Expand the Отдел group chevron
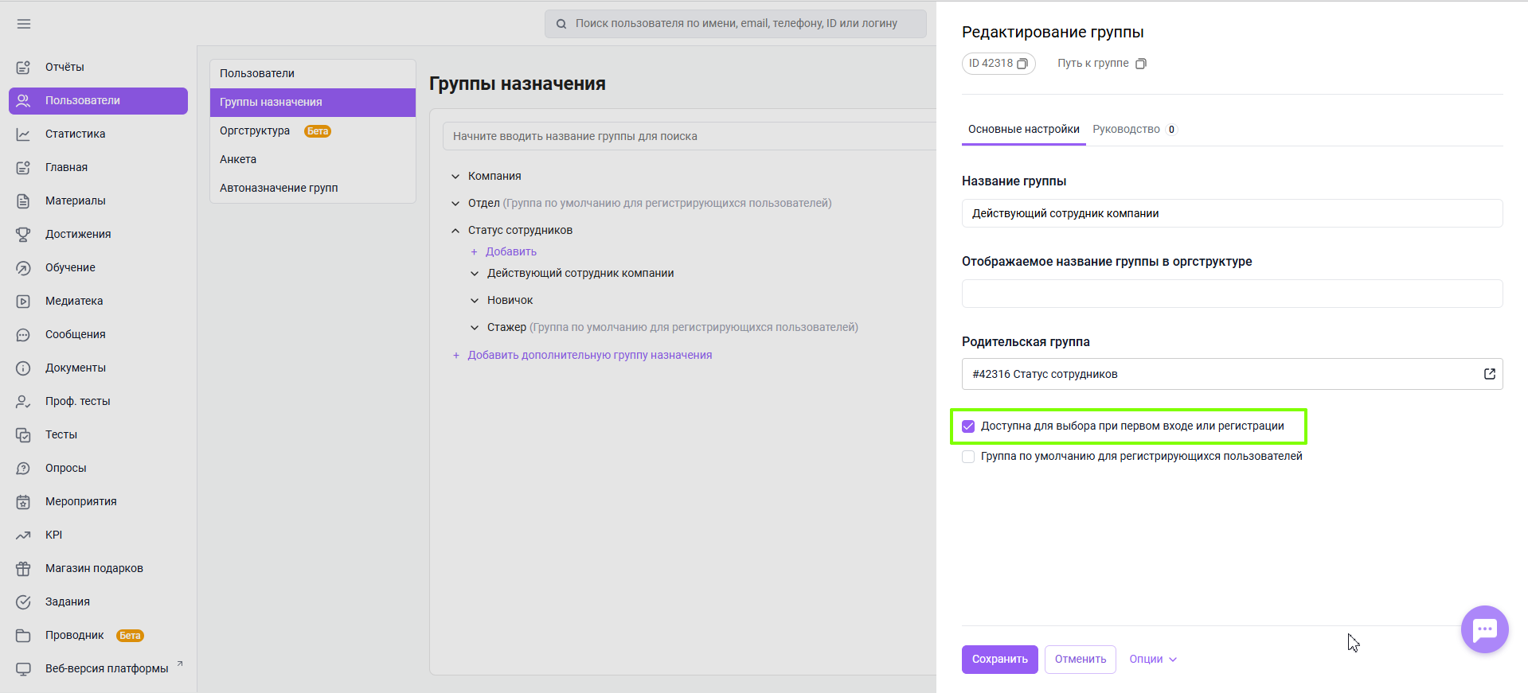 tap(455, 203)
